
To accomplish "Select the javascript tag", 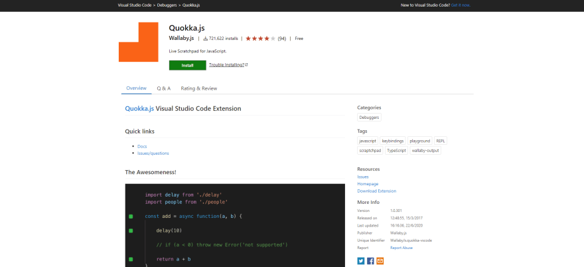I will (368, 141).
